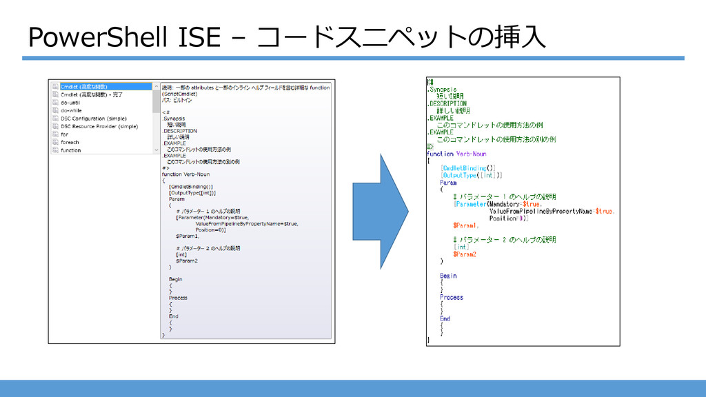Viewport: 706px width, 397px height.
Task: Click snippet icon next to Cmdlet (高度な関数) - 完了
Action: [55, 94]
